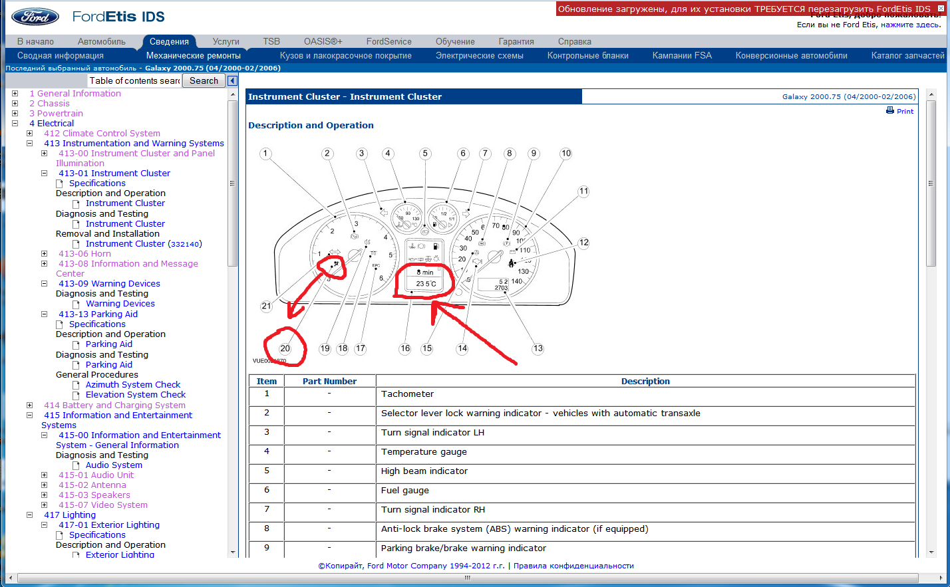Open the В начало menu tab
This screenshot has height=587, width=950.
coord(35,41)
